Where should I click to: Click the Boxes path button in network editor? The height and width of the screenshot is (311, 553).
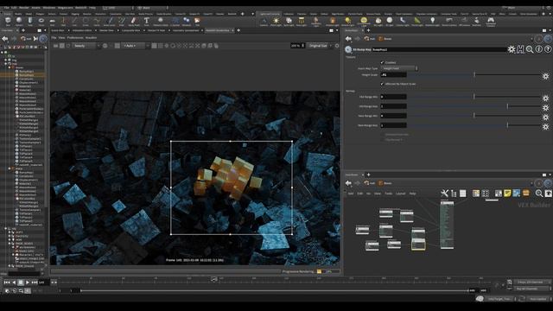pyautogui.click(x=385, y=183)
